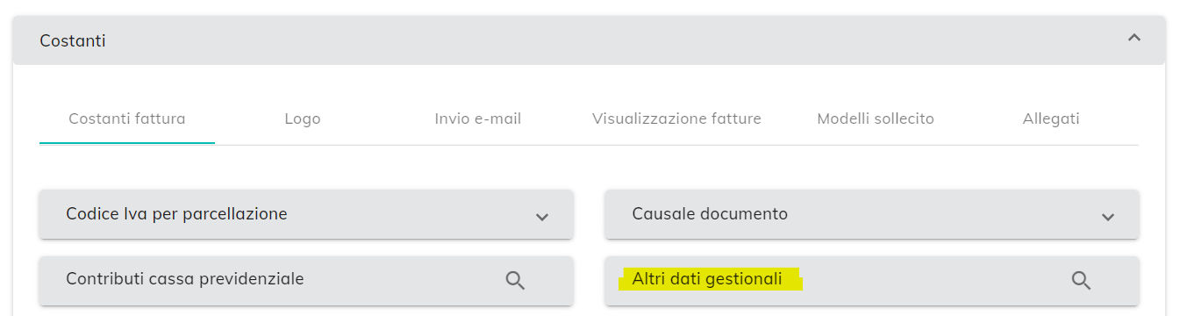The image size is (1180, 316).
Task: Select the Costanti fattura tab
Action: coord(127,118)
